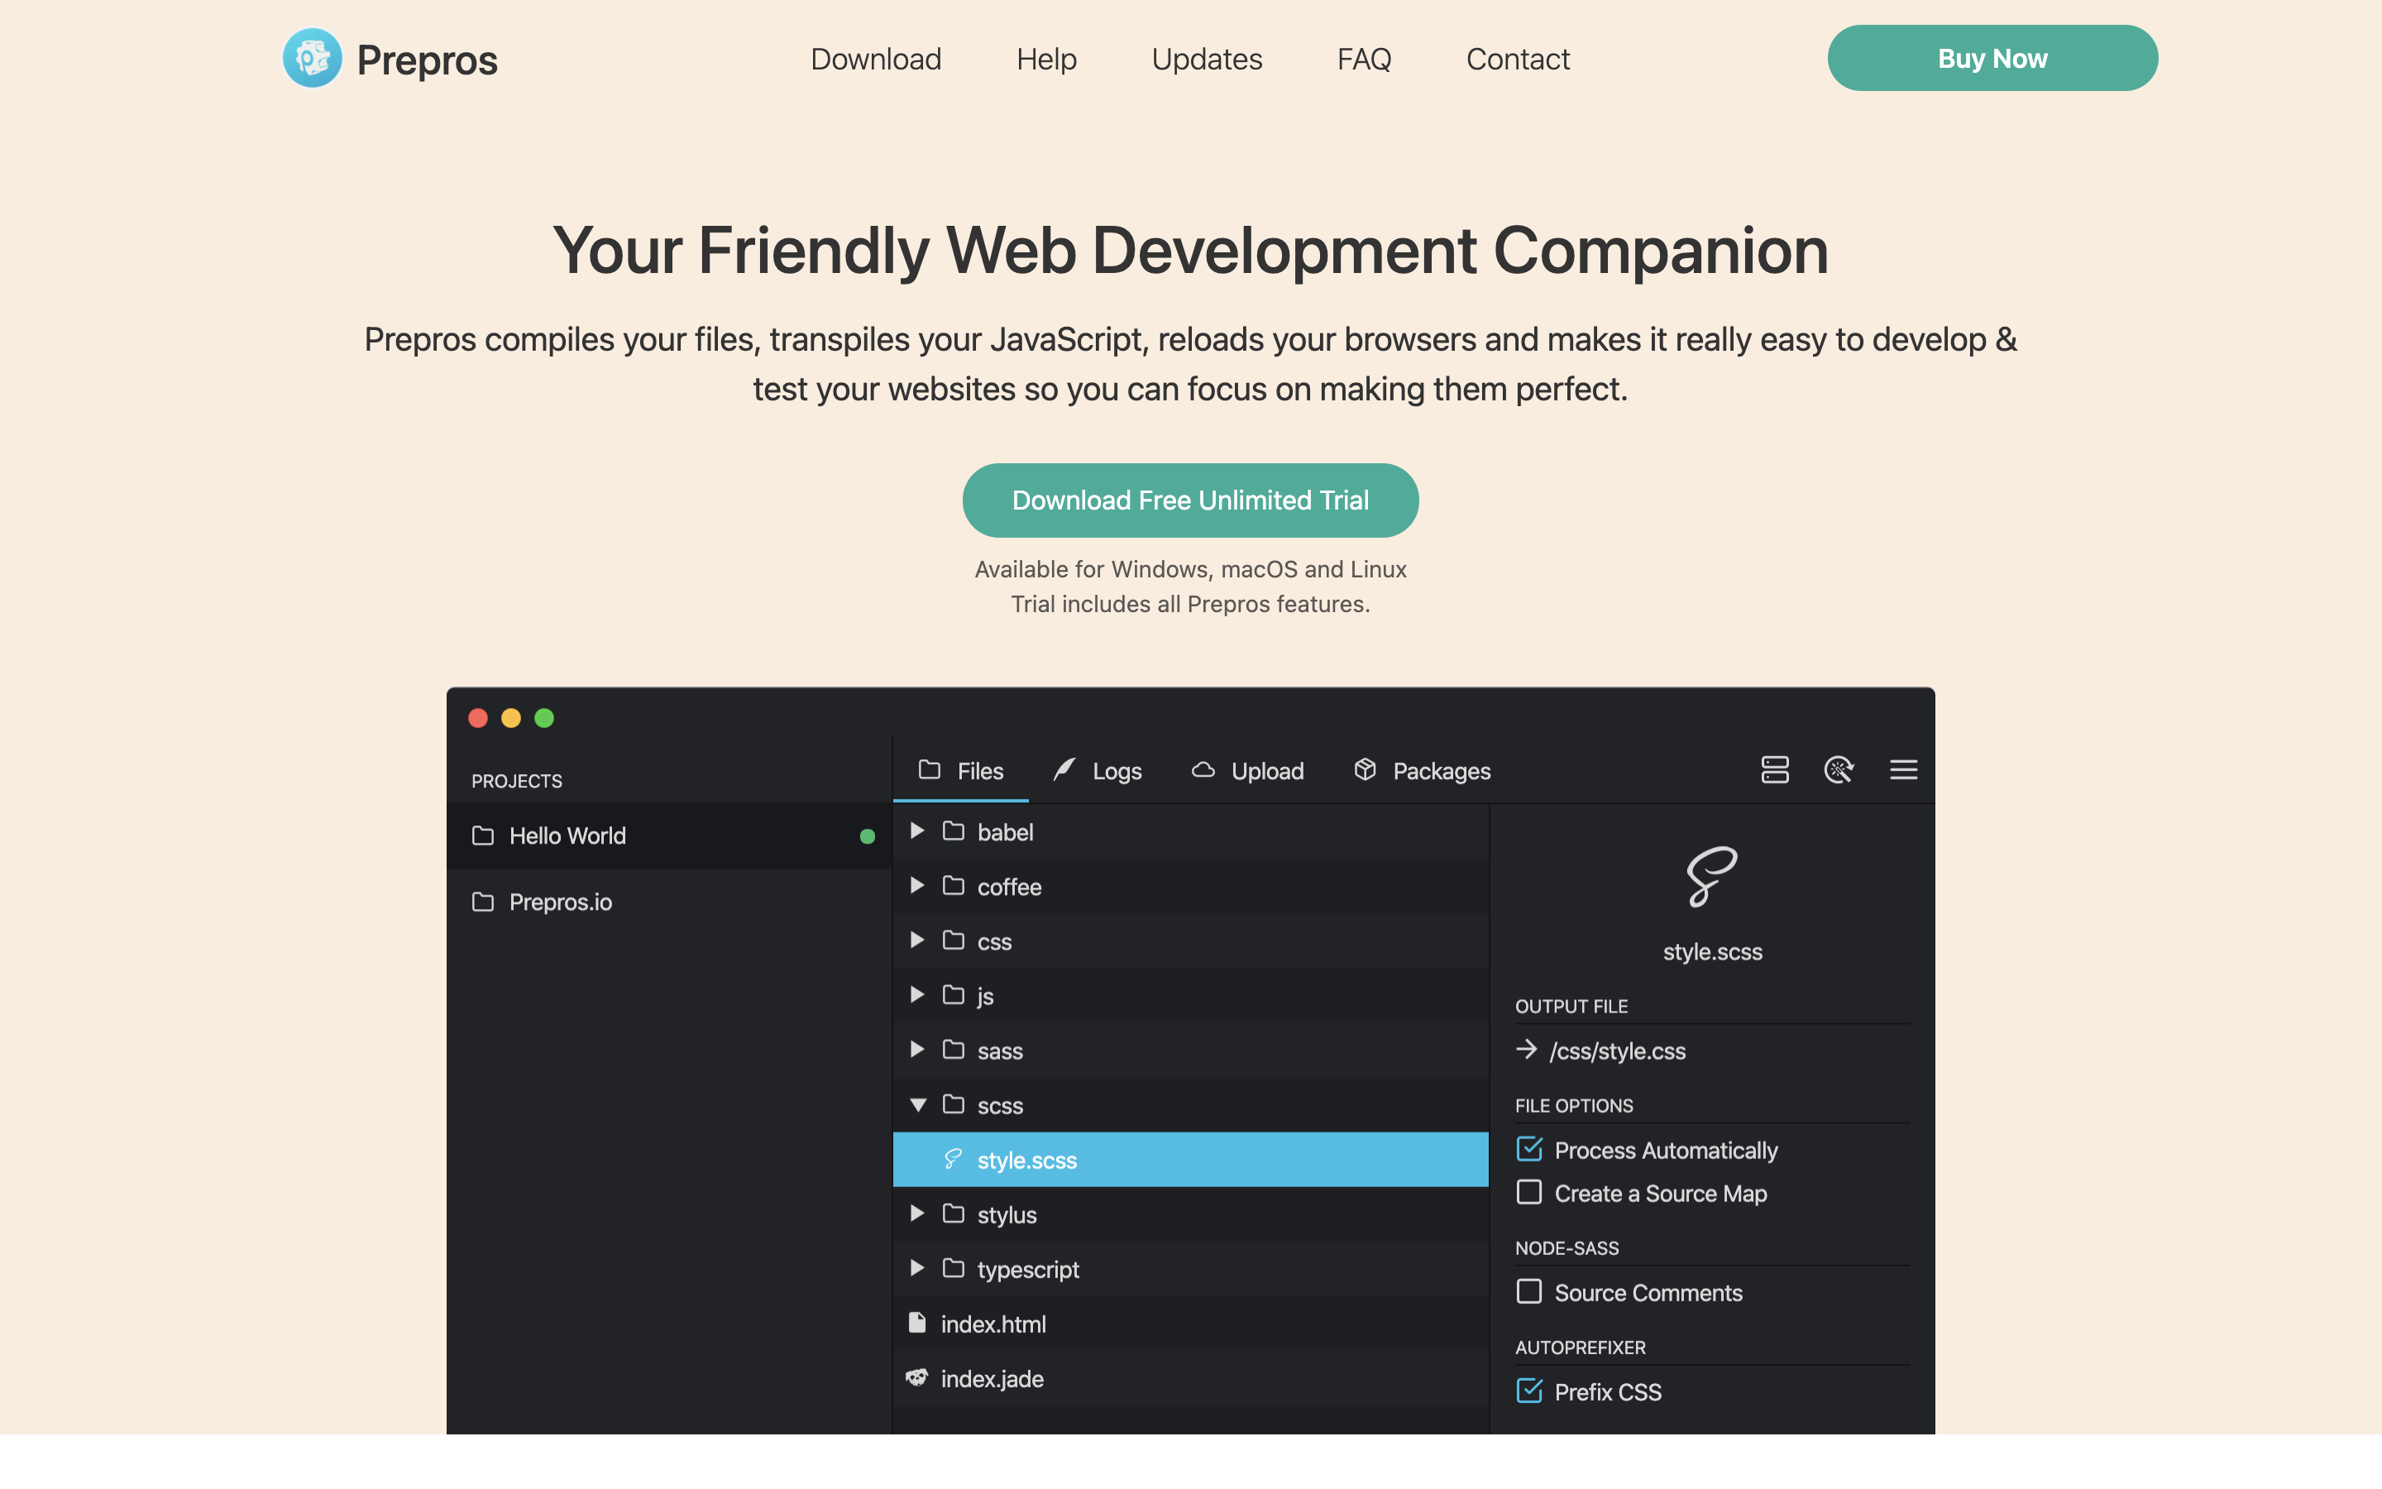Click the index.html file icon
Viewport: 2382px width, 1489px height.
click(x=916, y=1323)
